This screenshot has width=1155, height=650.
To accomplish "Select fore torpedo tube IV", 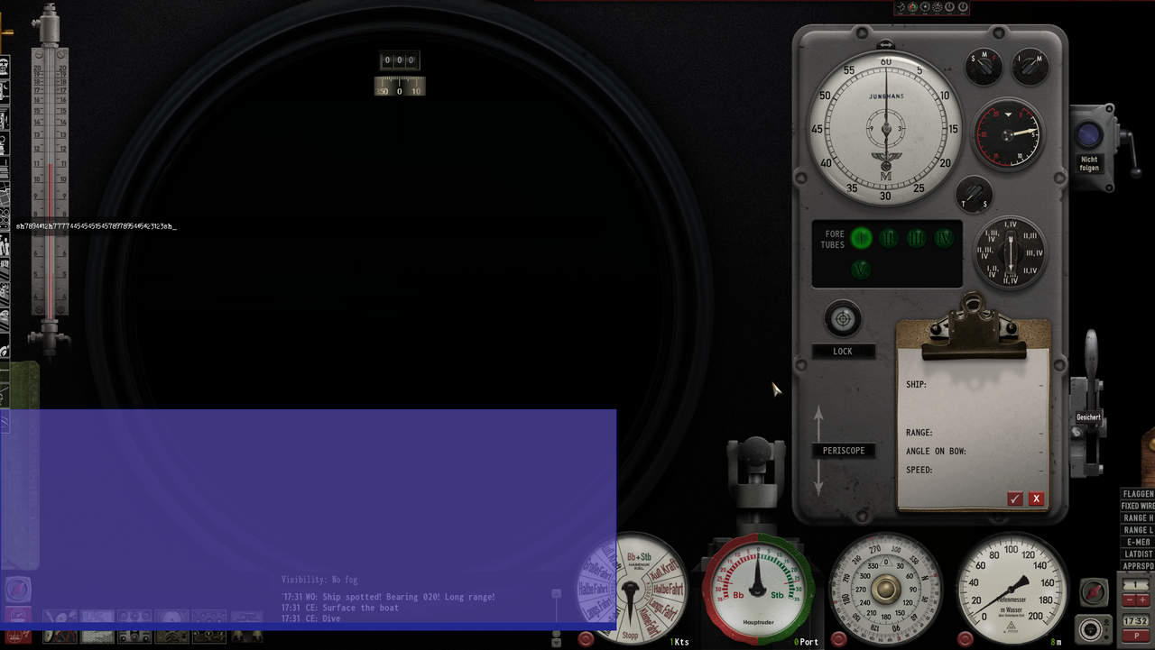I will click(x=945, y=238).
